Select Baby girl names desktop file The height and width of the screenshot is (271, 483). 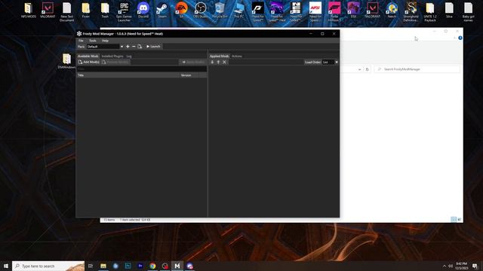(468, 12)
